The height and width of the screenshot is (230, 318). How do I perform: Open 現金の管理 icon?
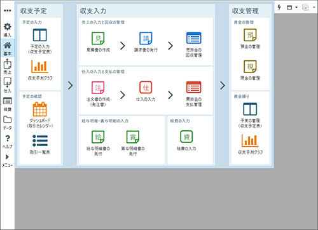[250, 71]
